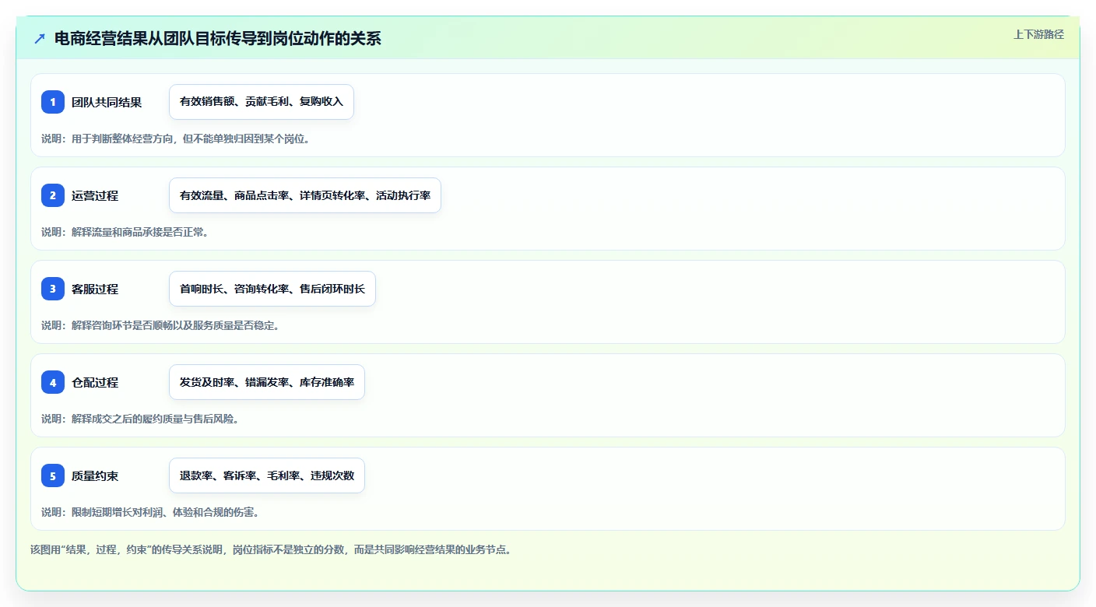Screen dimensions: 1096x607
Task: Click the 团队共同结果 row label
Action: click(107, 102)
